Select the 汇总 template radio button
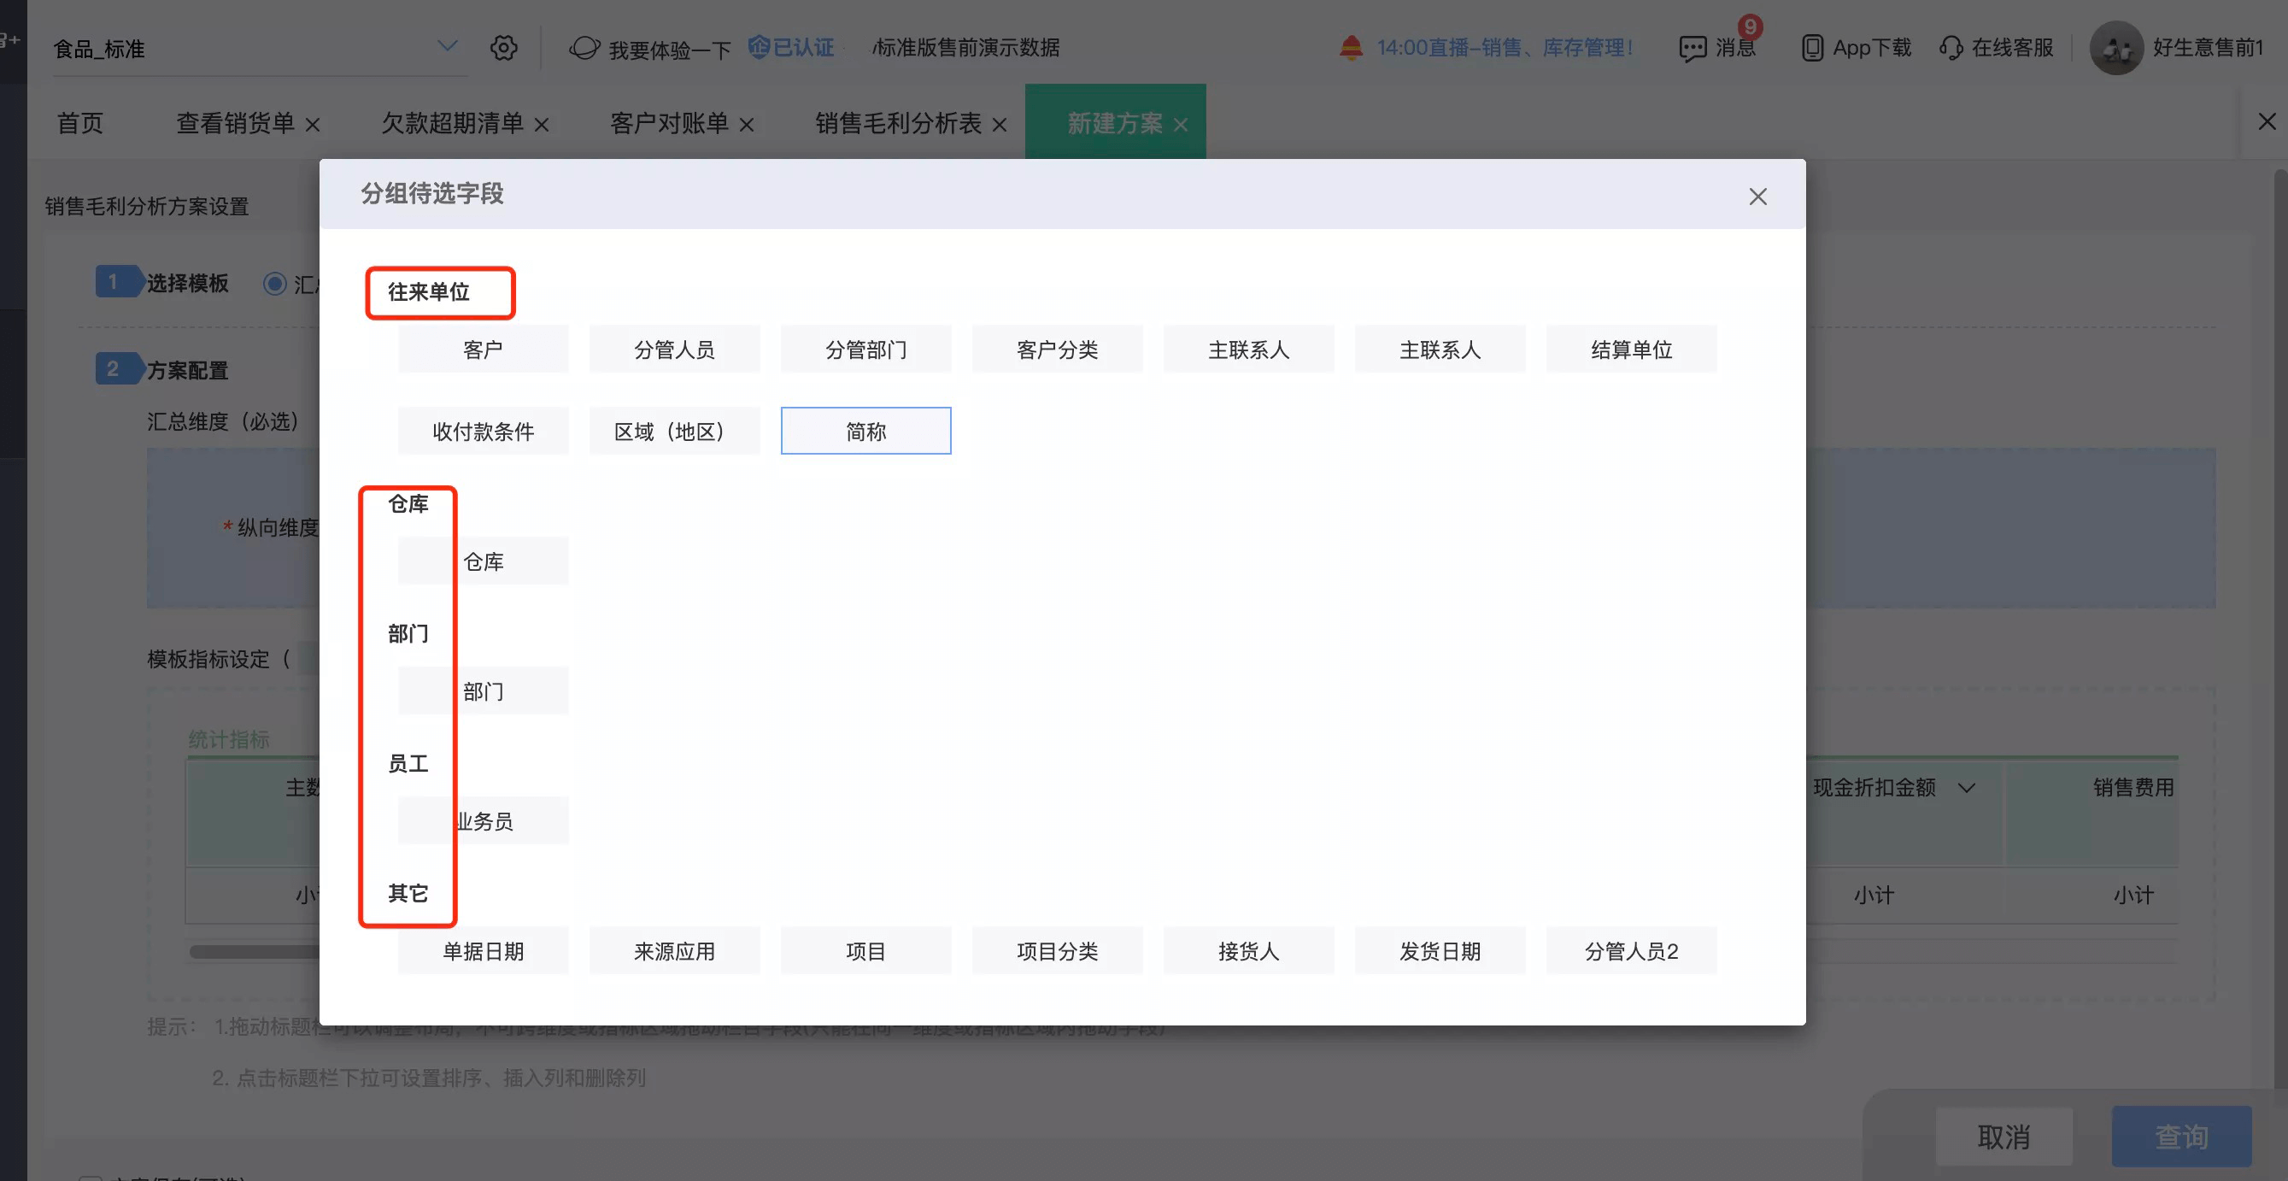The height and width of the screenshot is (1181, 2288). click(274, 284)
